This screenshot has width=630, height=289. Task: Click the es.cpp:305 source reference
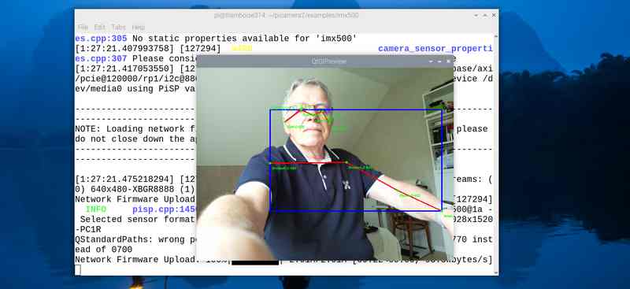[102, 39]
